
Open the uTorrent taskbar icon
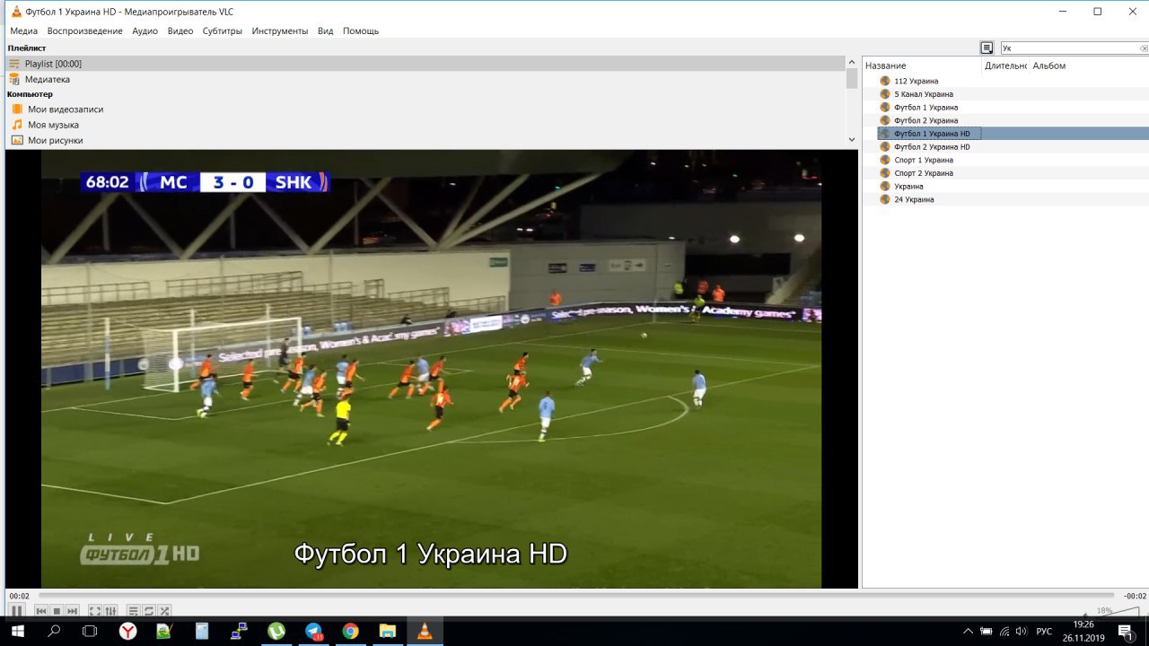coord(276,632)
